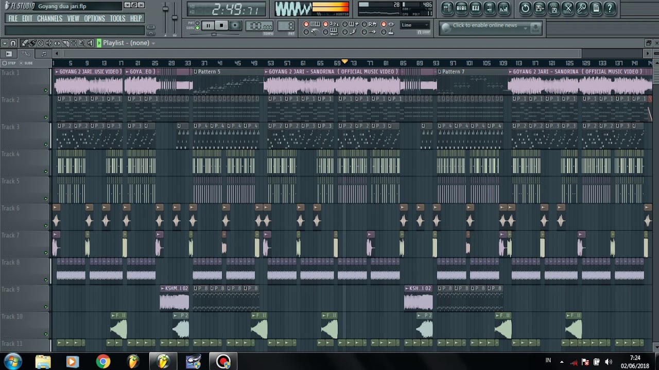This screenshot has width=659, height=370.
Task: Open the Browser panel icon
Action: tap(490, 8)
